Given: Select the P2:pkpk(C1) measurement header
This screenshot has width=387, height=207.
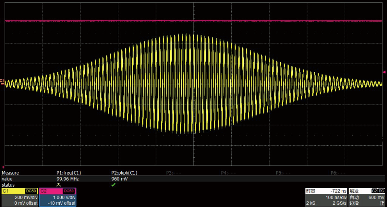Looking at the screenshot, I should tap(124, 173).
